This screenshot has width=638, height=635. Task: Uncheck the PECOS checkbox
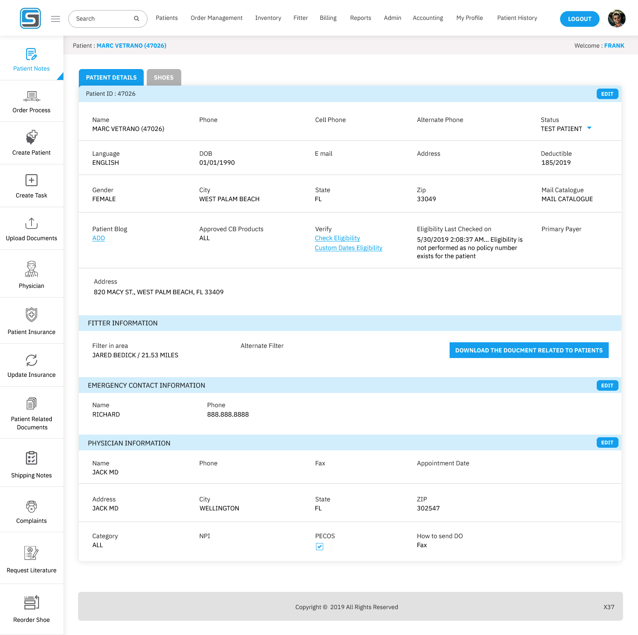tap(319, 546)
